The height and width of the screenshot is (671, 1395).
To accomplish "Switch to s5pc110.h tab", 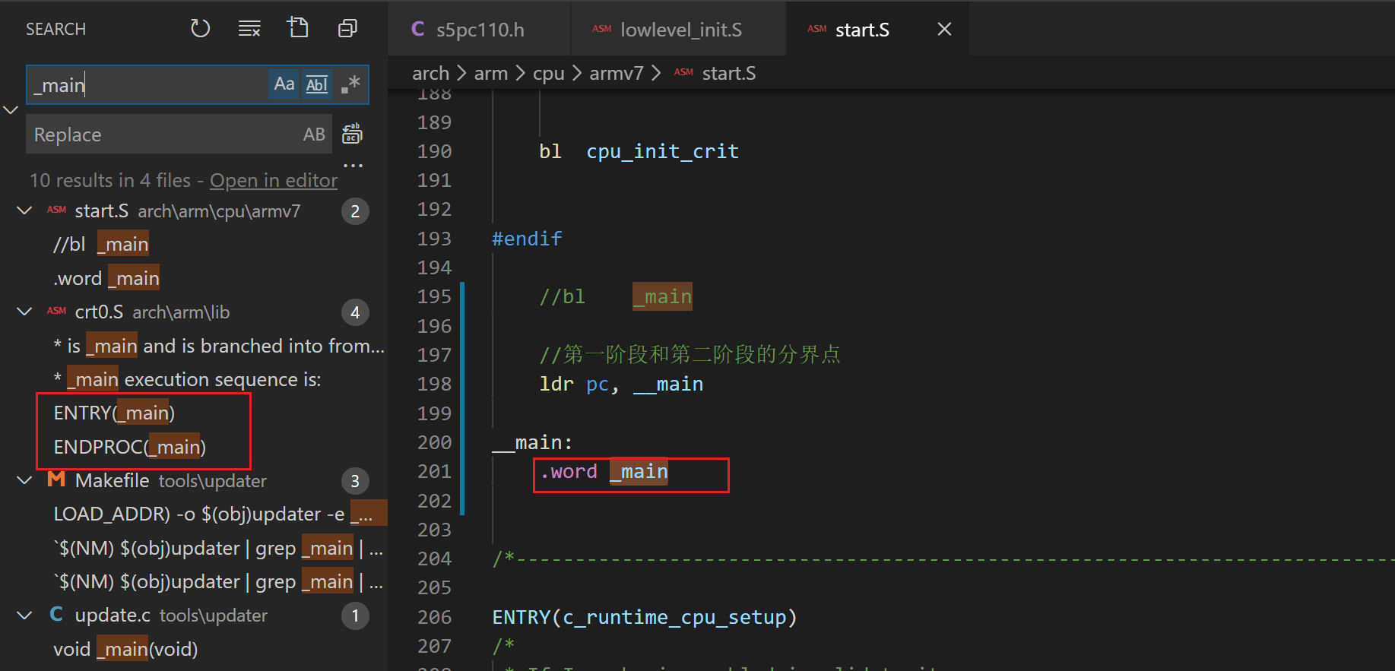I will [x=480, y=30].
